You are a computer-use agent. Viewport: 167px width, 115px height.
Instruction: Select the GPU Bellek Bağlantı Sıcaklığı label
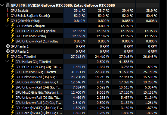coord(30,16)
